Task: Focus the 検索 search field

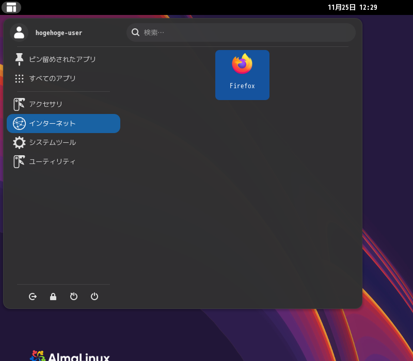Action: tap(241, 32)
